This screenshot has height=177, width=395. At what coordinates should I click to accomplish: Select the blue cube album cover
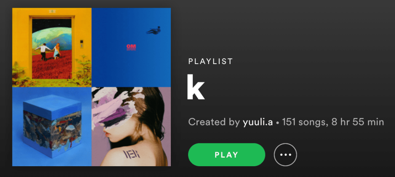[x=52, y=127]
